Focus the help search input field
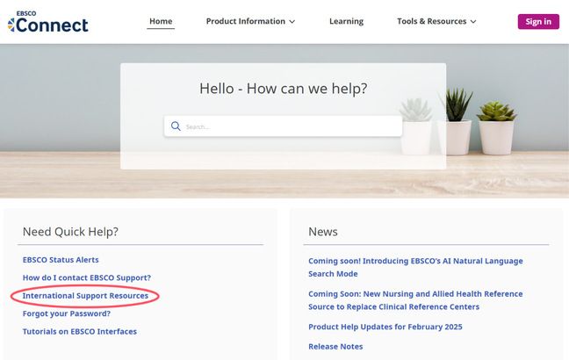 (290, 126)
